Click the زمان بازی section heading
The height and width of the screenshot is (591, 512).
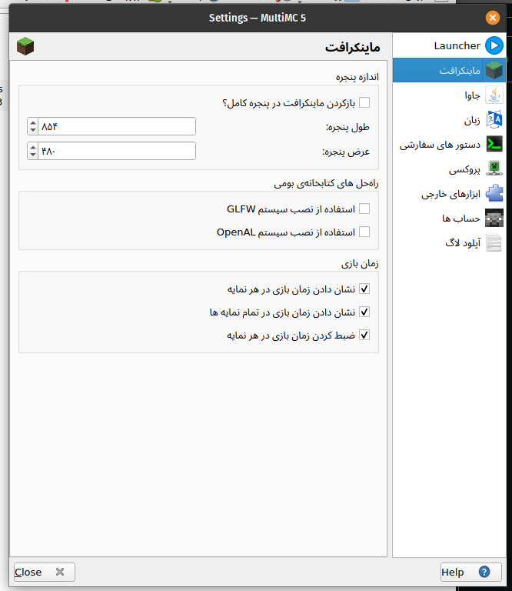click(x=360, y=263)
